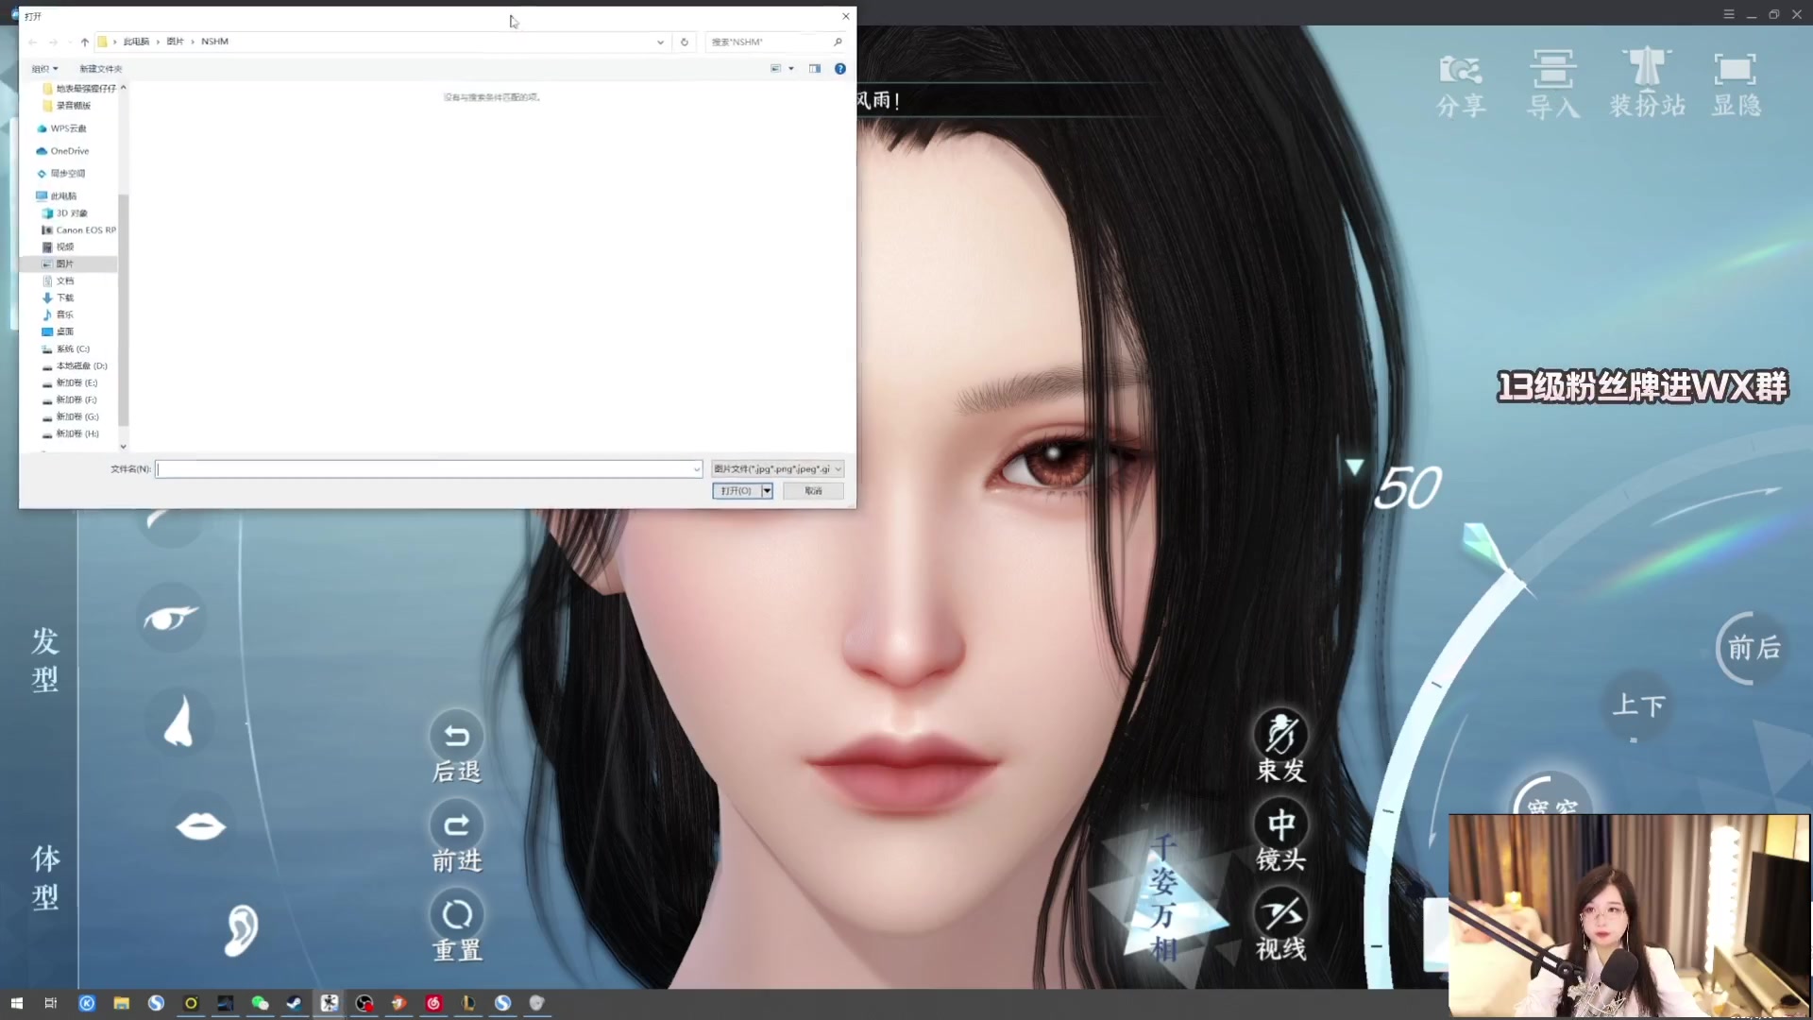Open Task View on the taskbar
Screen dimensions: 1813x1020
pyautogui.click(x=51, y=1003)
